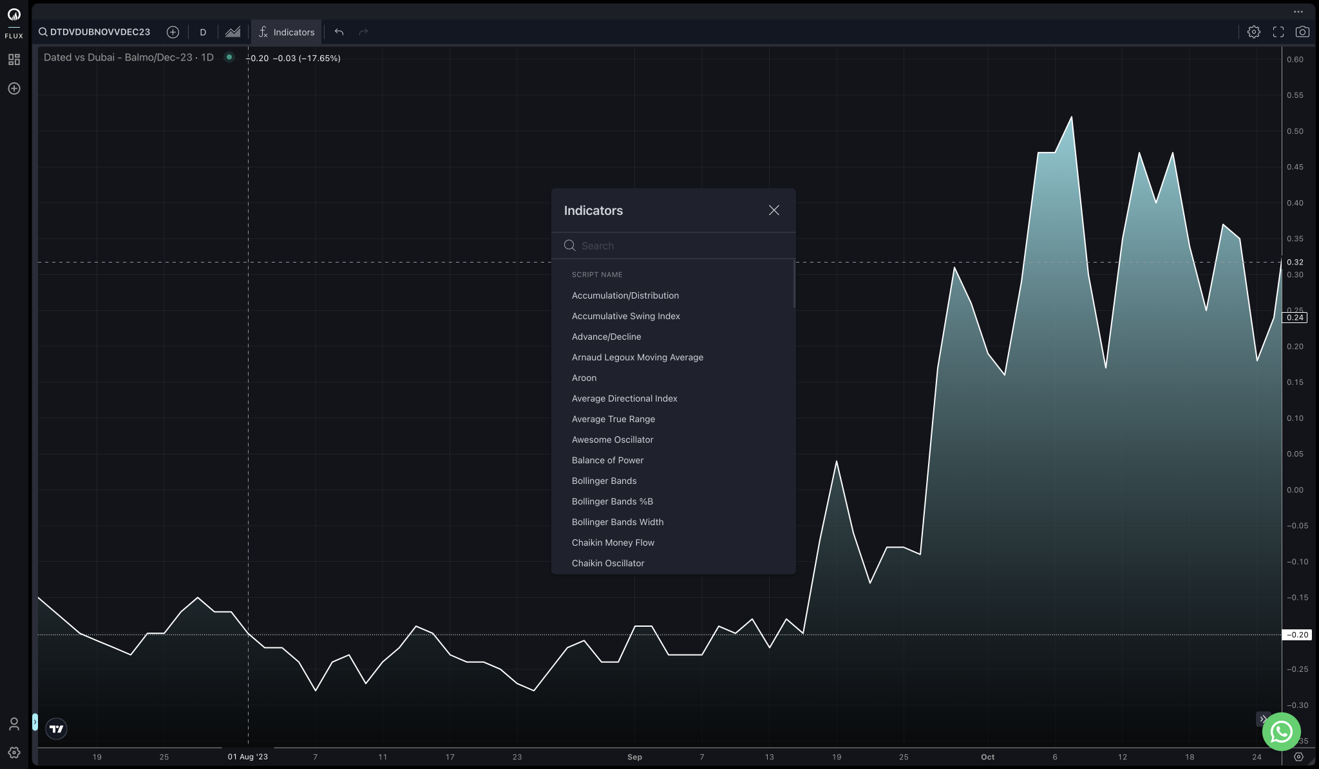The height and width of the screenshot is (769, 1319).
Task: Click the live price dot indicator
Action: click(x=229, y=58)
